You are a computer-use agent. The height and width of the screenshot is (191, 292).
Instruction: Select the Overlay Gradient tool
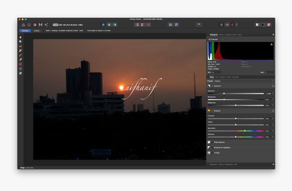(x=20, y=64)
